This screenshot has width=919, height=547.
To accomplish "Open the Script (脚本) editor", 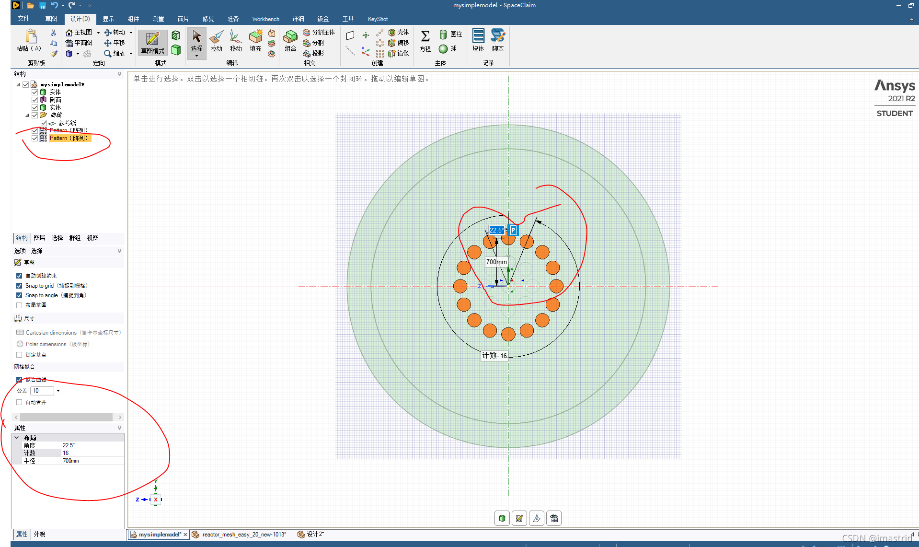I will [x=498, y=41].
